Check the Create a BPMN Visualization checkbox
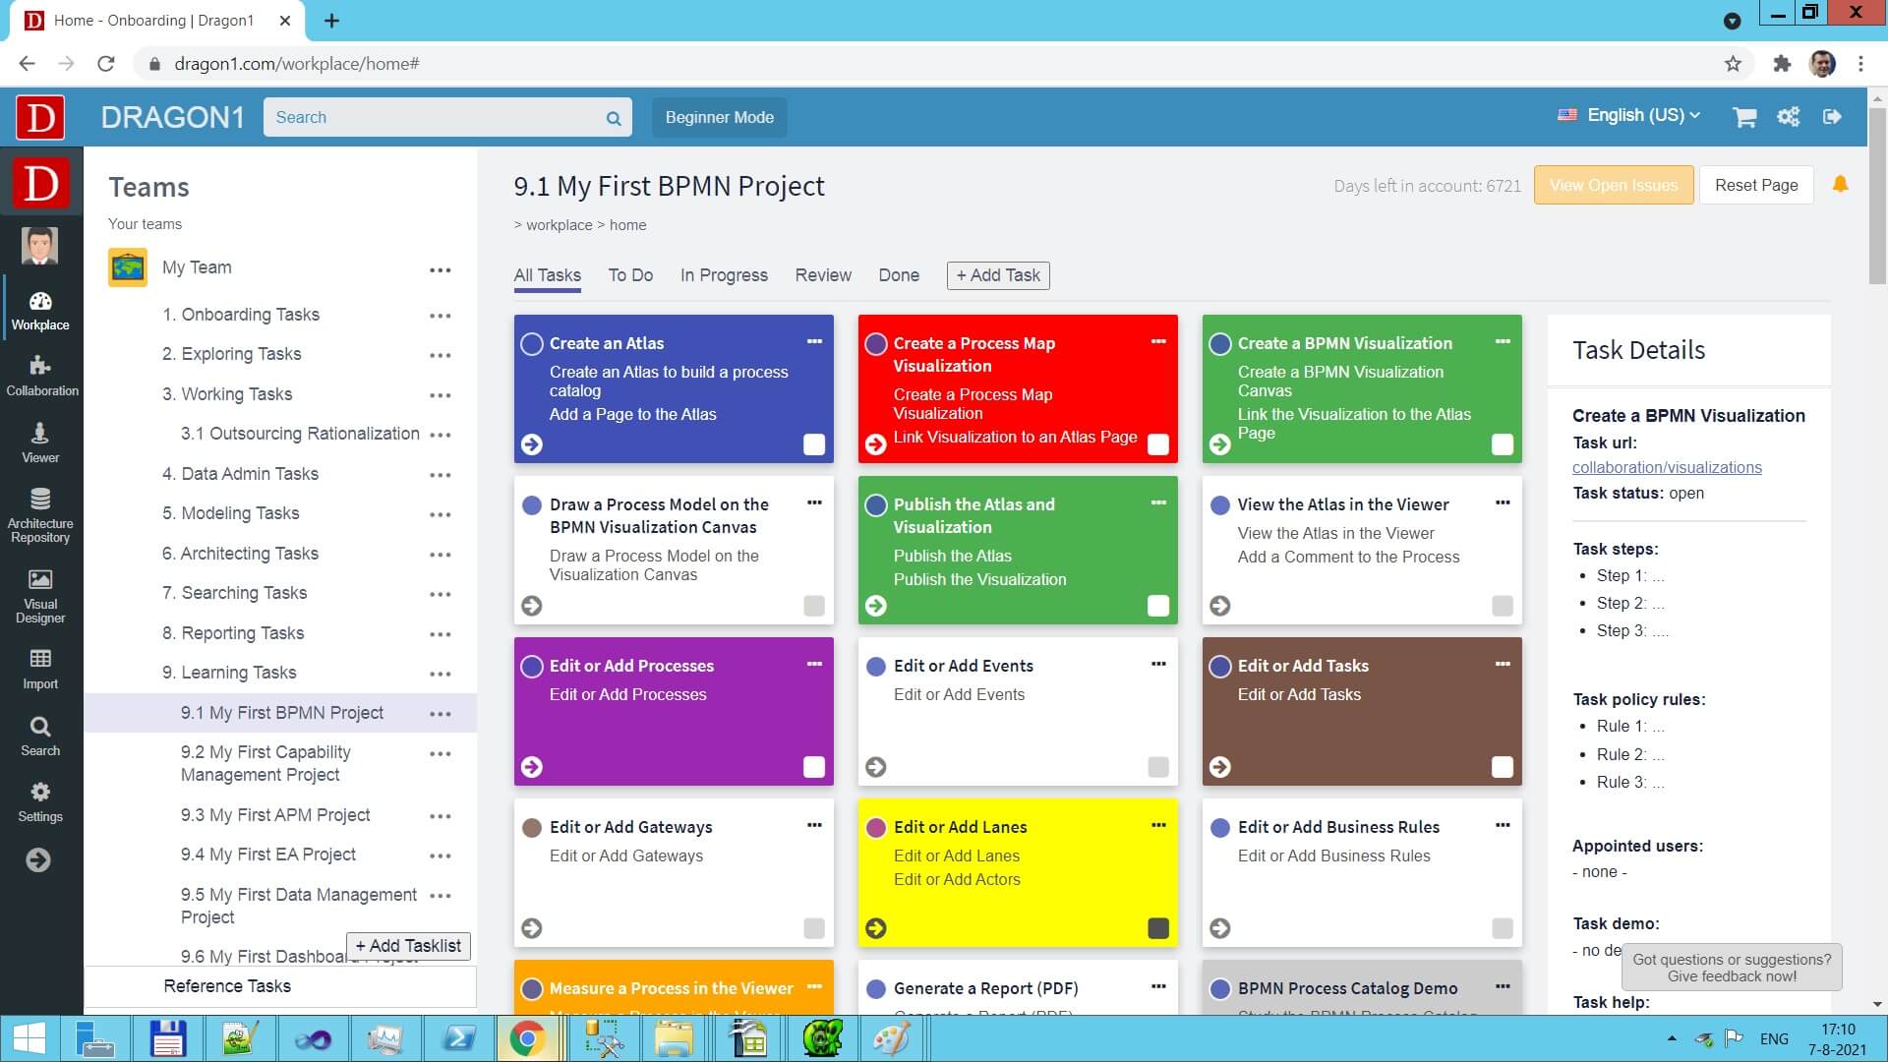 coord(1503,444)
